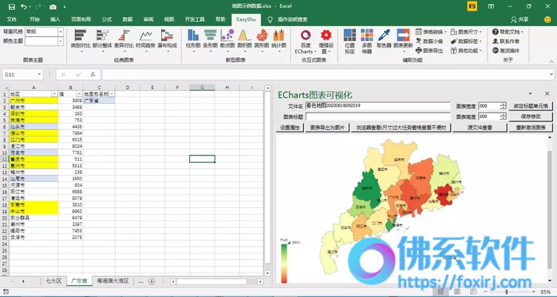Screen dimensions: 557x297
Task: Open the 颜色主题 combo box
Action: [x=44, y=41]
